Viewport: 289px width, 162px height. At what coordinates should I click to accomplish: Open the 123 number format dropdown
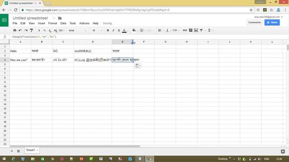61,30
